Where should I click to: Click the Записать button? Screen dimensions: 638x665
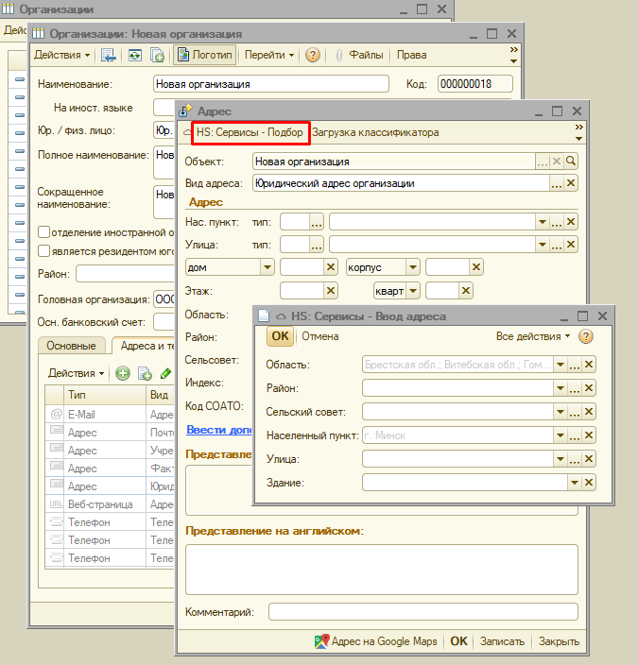pos(502,640)
